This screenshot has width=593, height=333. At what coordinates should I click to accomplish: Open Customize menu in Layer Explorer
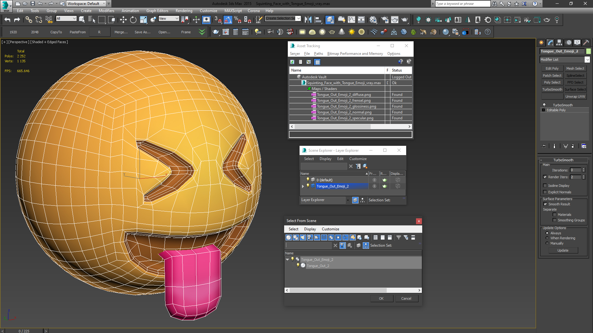(x=358, y=159)
